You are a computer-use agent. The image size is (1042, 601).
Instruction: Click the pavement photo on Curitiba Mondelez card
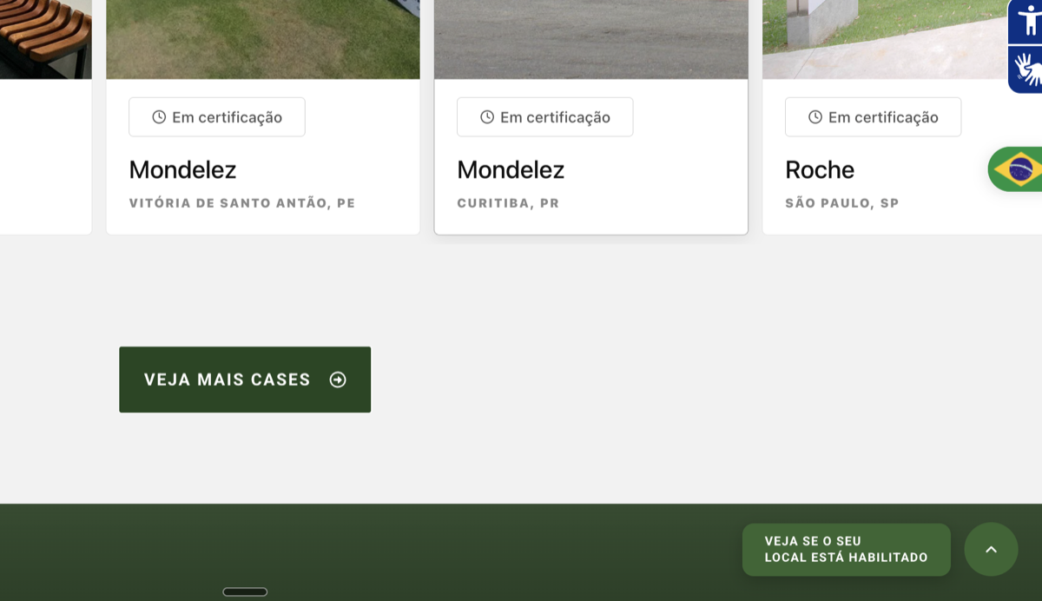(x=591, y=39)
